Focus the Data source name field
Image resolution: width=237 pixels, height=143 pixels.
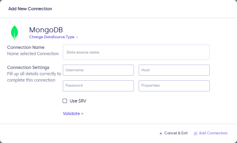tap(136, 52)
